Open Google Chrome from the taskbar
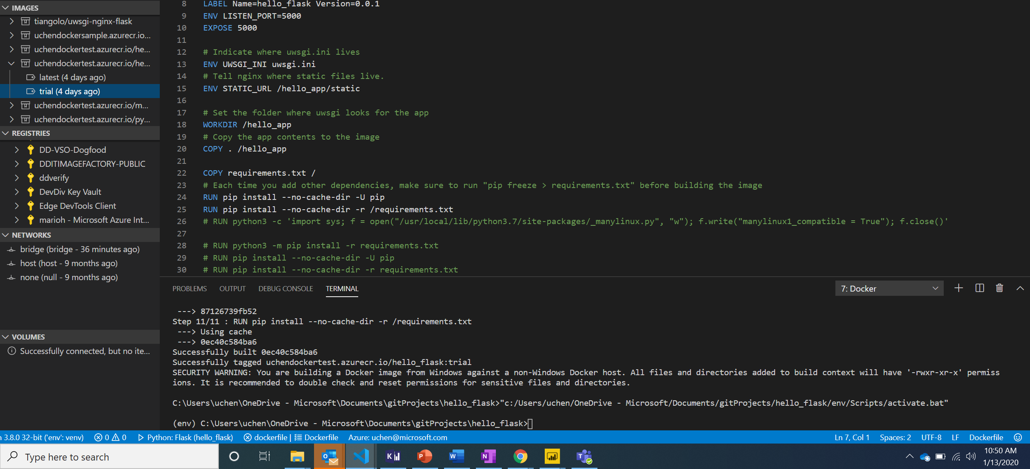The height and width of the screenshot is (469, 1030). click(520, 457)
